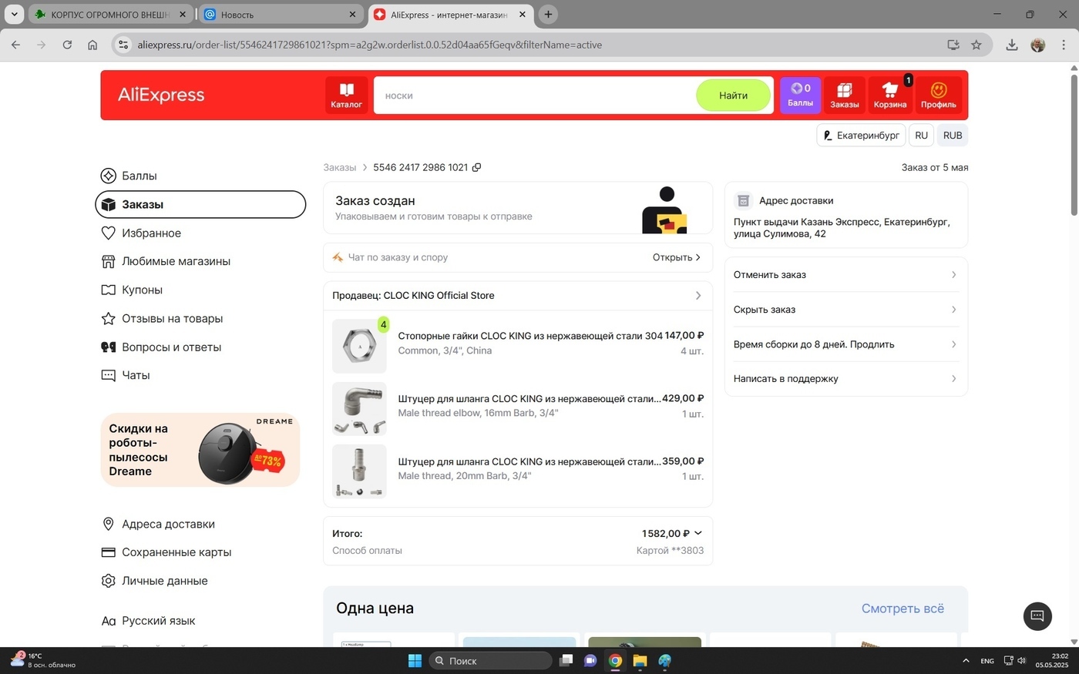Viewport: 1079px width, 674px height.
Task: Open the lock nuts product thumbnail
Action: click(x=359, y=347)
